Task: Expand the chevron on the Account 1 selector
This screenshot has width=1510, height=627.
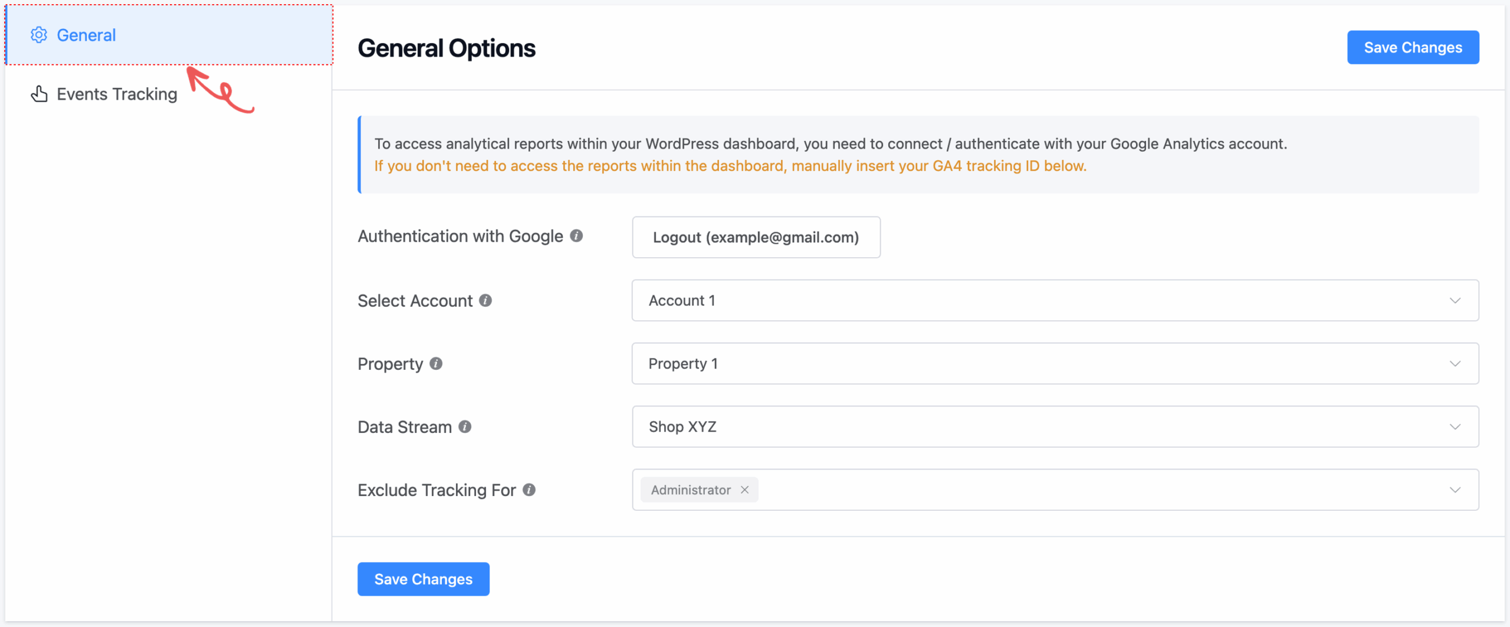Action: 1455,300
